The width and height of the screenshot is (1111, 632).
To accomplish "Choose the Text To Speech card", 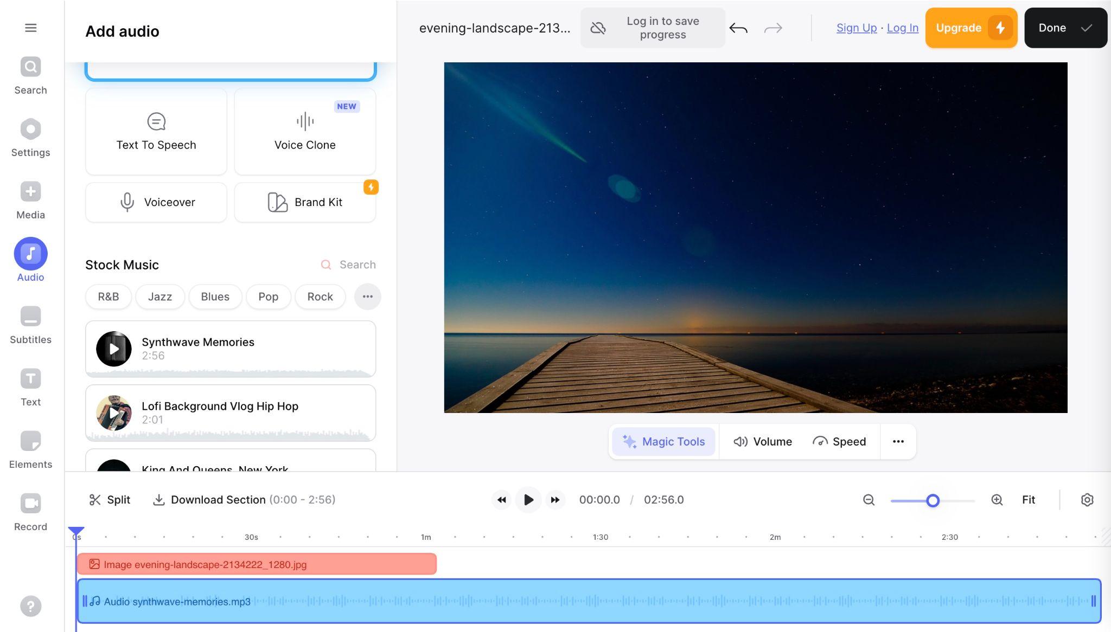I will coord(156,132).
